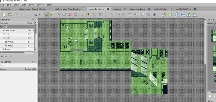The image size is (216, 102).
Task: Click the Undo arrow icon
Action: pyautogui.click(x=23, y=14)
